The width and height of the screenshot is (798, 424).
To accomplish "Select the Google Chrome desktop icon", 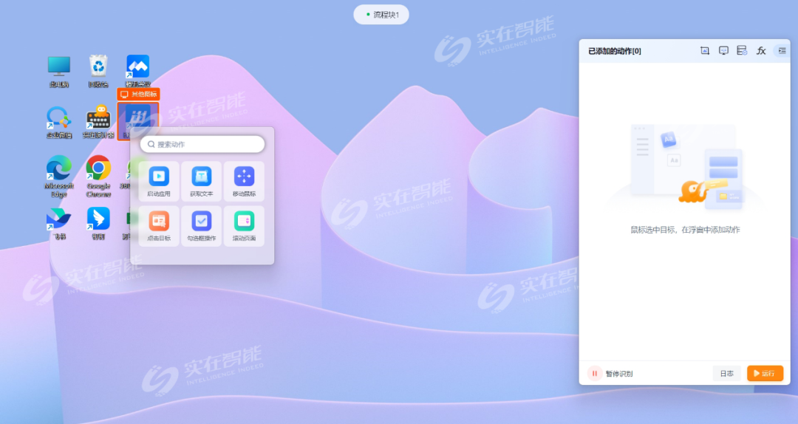I will click(98, 176).
